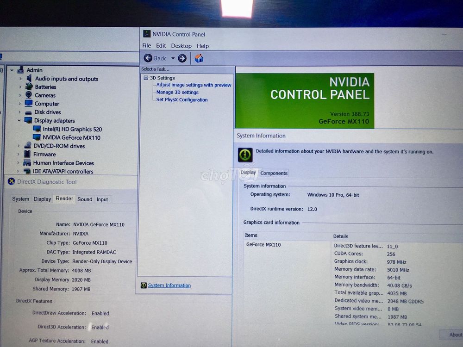Expand DVD/CD-ROM drives category
463x347 pixels.
click(x=19, y=146)
